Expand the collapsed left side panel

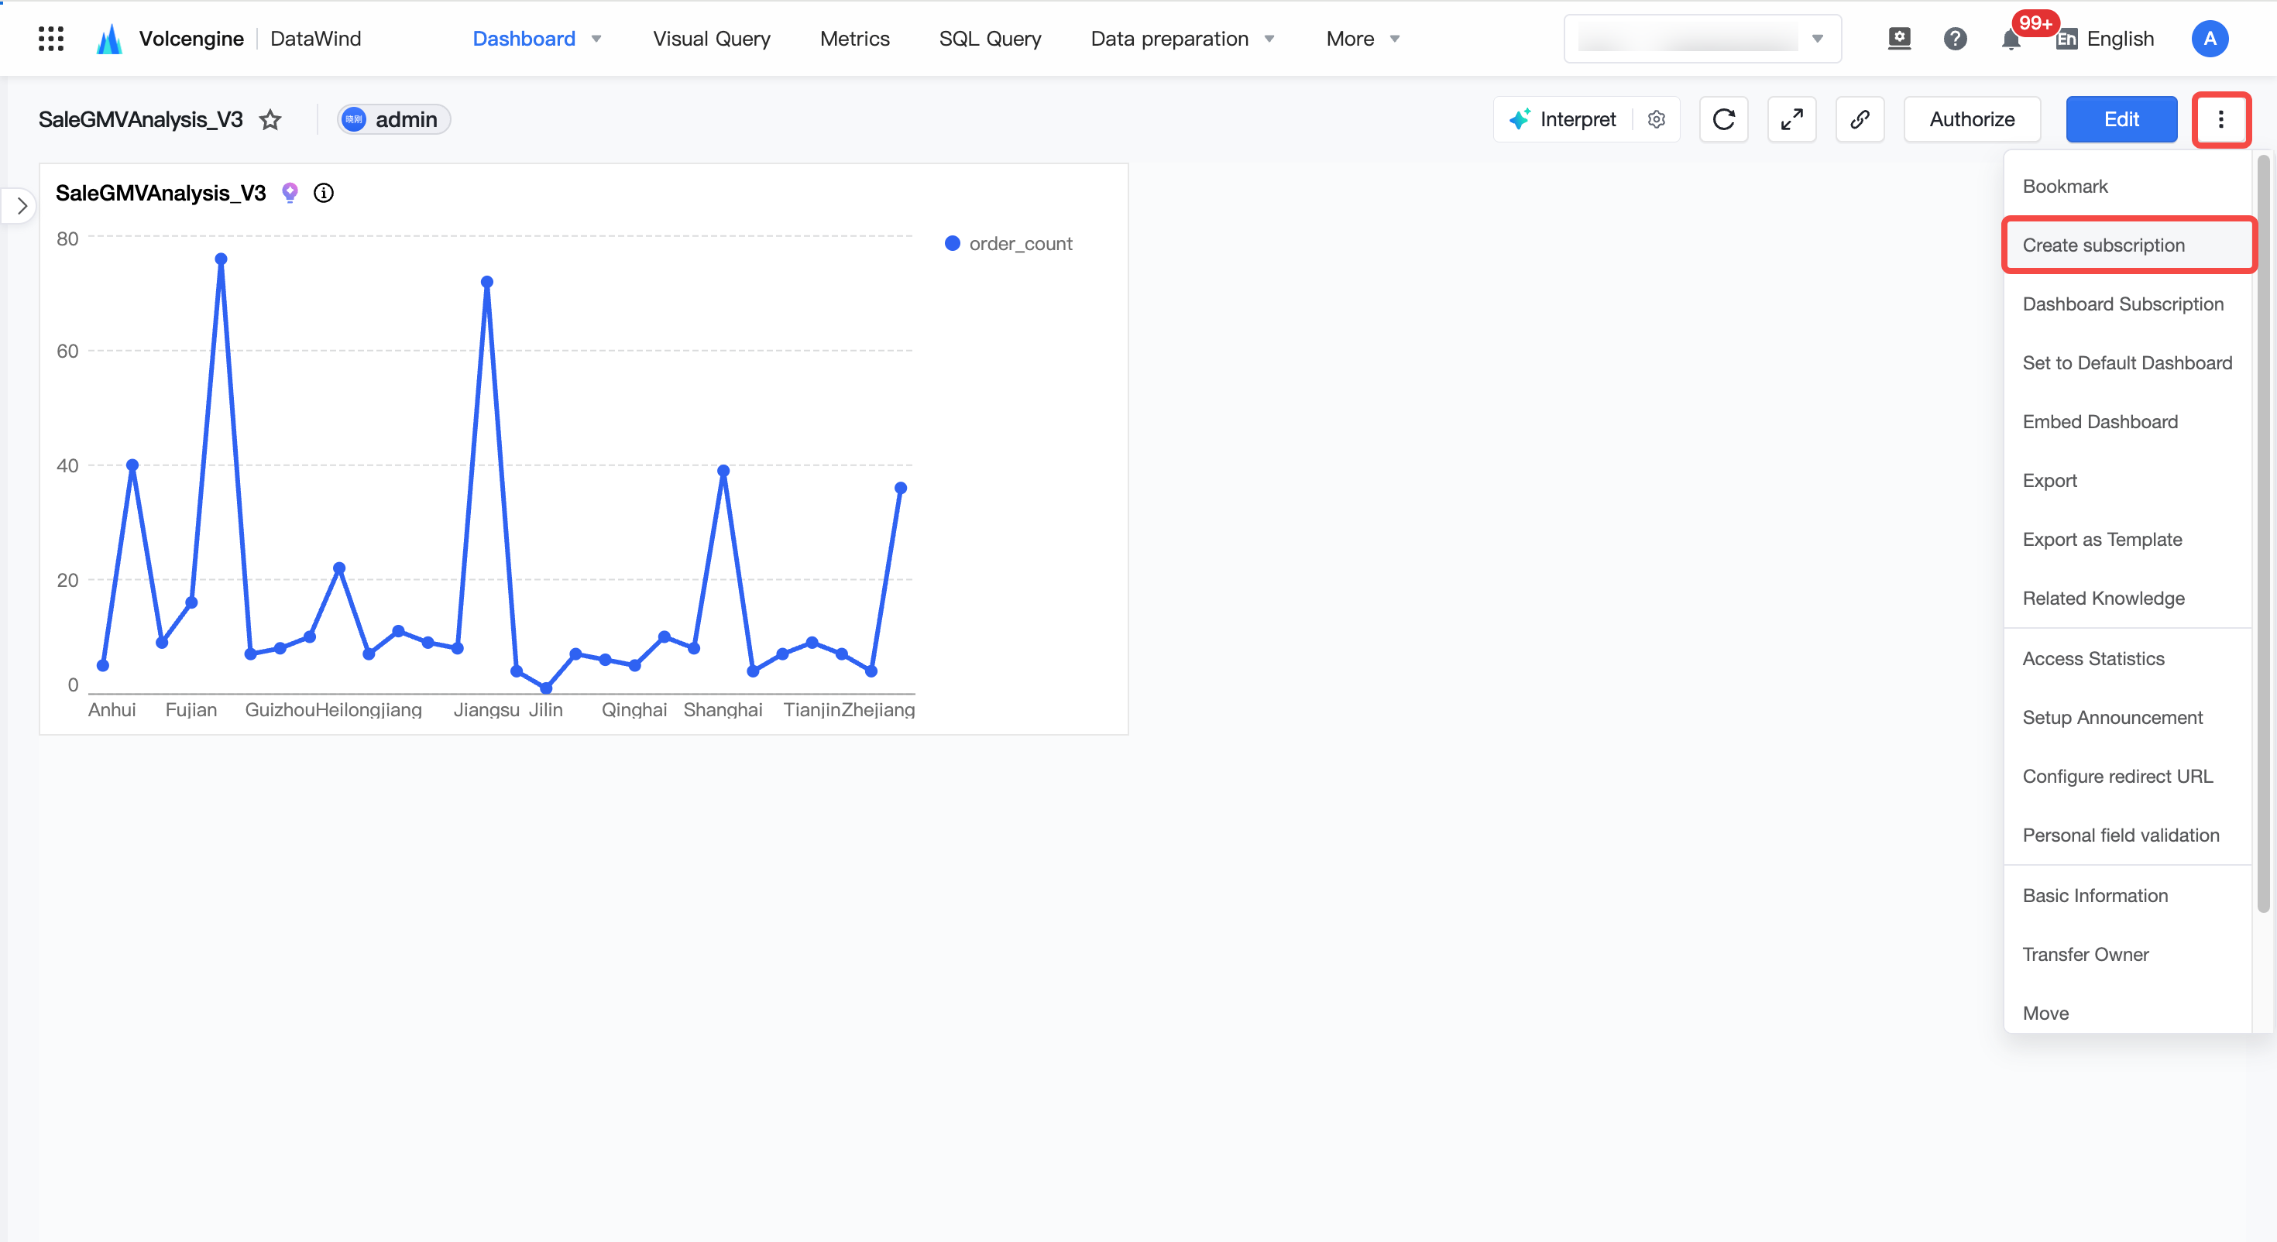(21, 206)
